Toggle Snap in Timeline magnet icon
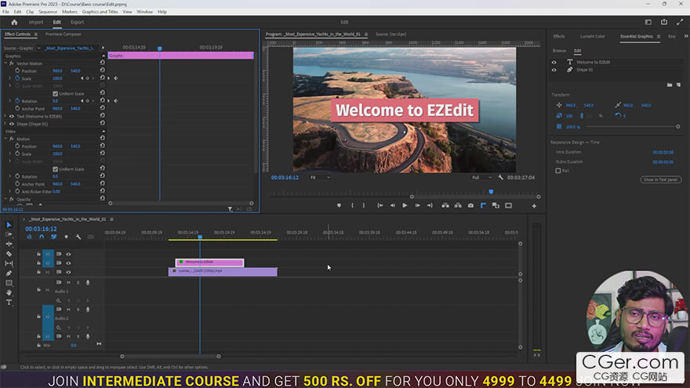690x388 pixels. tap(42, 237)
